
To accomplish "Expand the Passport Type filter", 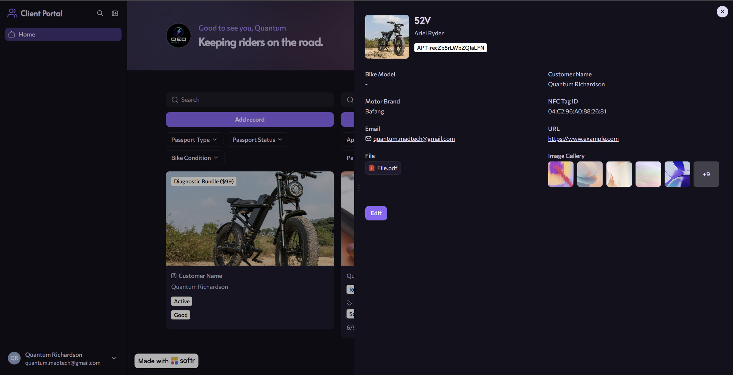I will pyautogui.click(x=194, y=140).
